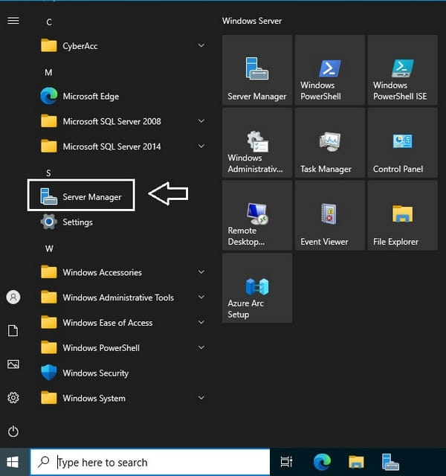Open File Explorer from the taskbar
This screenshot has width=446, height=476.
pos(356,462)
